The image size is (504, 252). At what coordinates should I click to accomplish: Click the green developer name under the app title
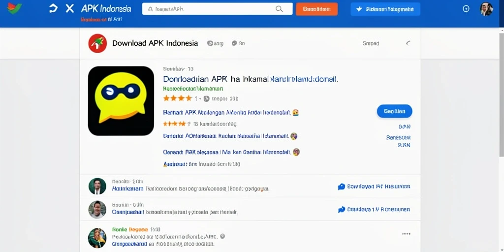click(193, 89)
